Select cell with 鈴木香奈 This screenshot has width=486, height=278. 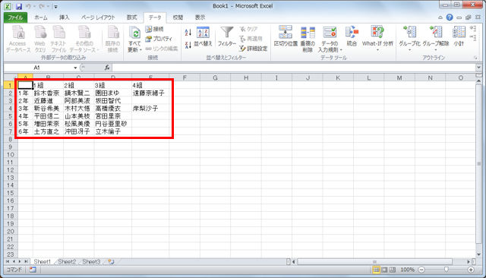48,93
